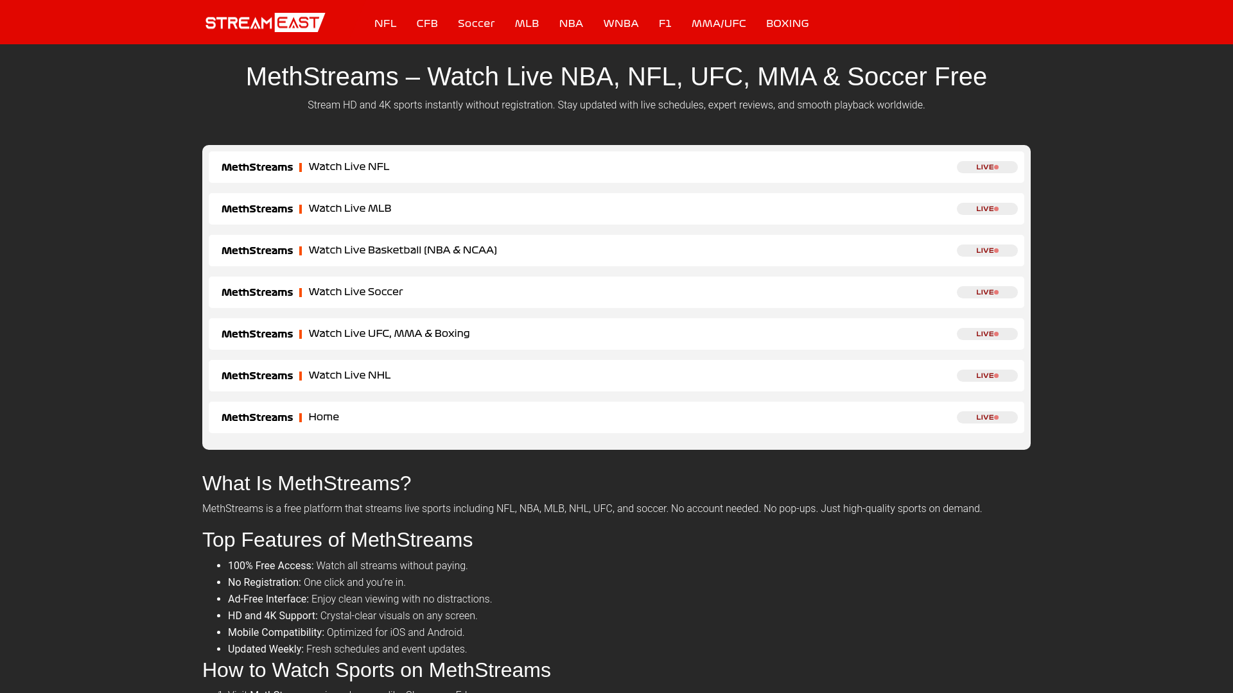The image size is (1233, 693).
Task: Click MethStreams label in the NFL row
Action: coord(257,167)
